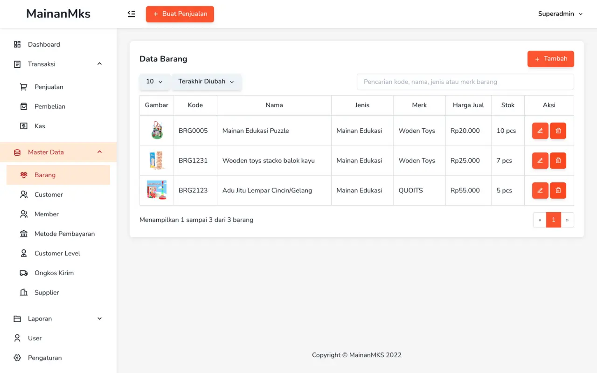Click edit icon for Adu Jitu Lempar row
The image size is (597, 373).
[540, 191]
